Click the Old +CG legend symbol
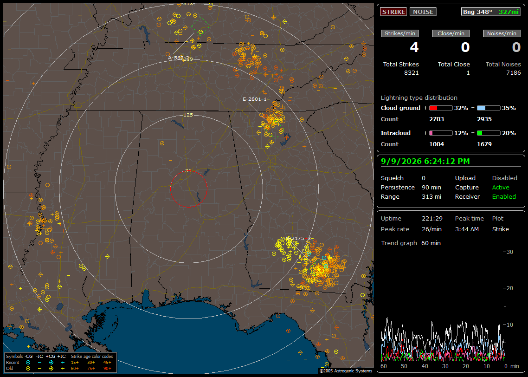 (x=51, y=369)
